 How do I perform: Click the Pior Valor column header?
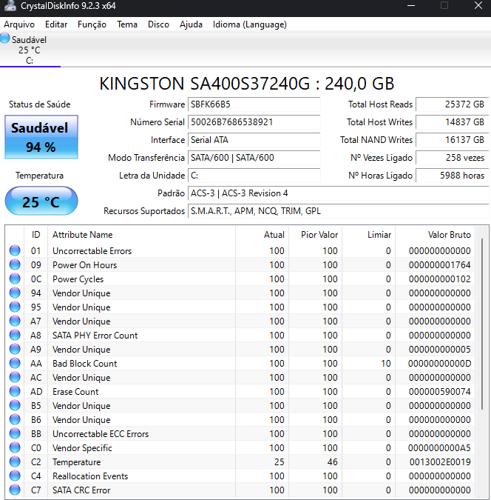pyautogui.click(x=315, y=235)
